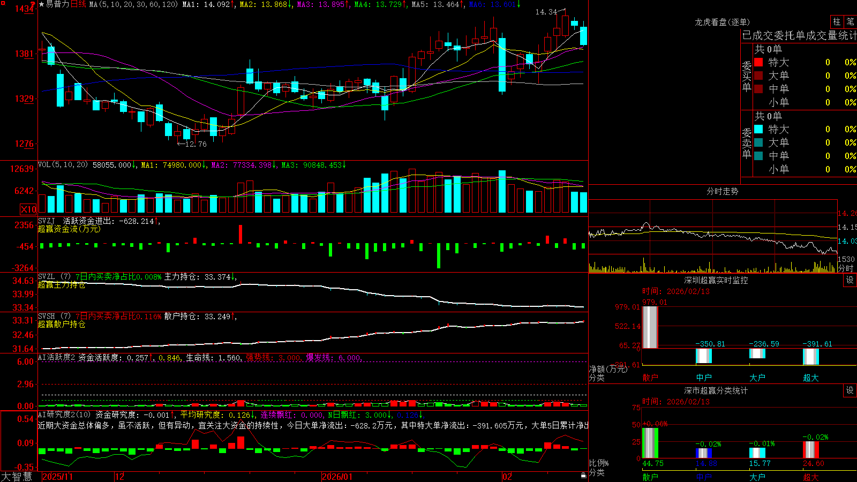Screen dimensions: 857x482
Task: Click the 超赢散户持仓 label
Action: (x=62, y=324)
